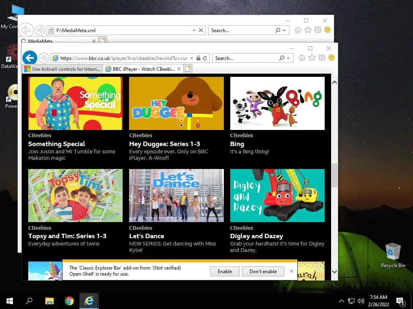Click Tools gear in MediaMeta IE window
The image size is (413, 309).
[318, 30]
